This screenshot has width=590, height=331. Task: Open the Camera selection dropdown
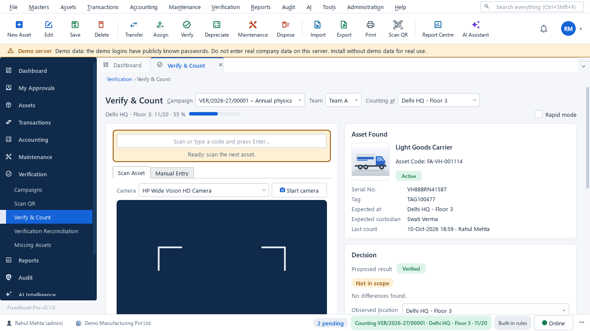(204, 190)
